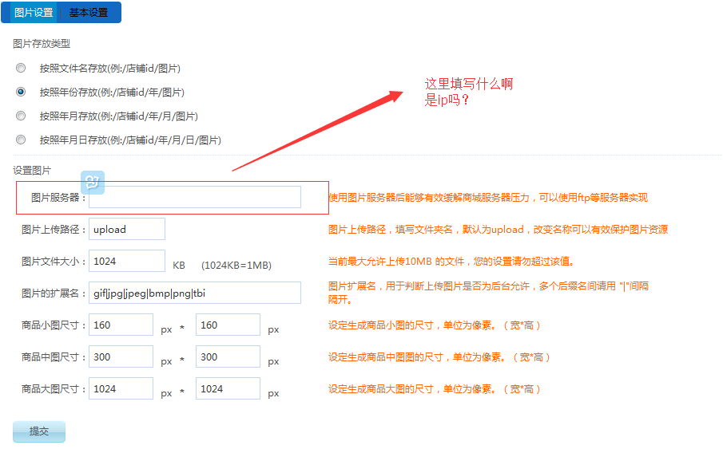Select 按照年月存放 radio option

coord(21,116)
